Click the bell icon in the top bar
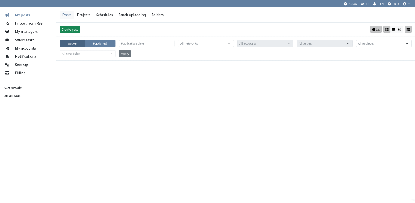Screen dimensions: 415x203 tap(374, 4)
